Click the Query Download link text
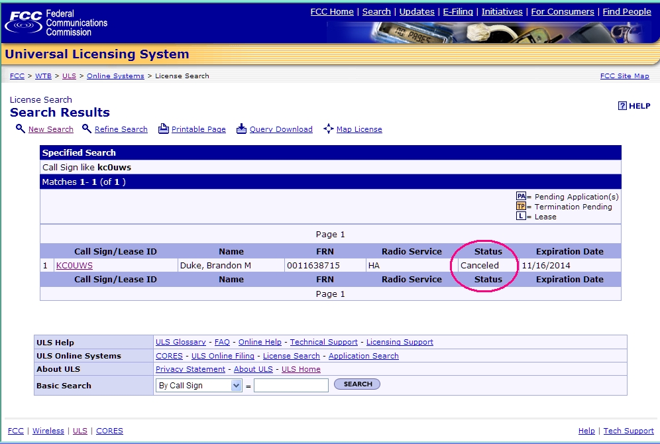 (x=281, y=129)
